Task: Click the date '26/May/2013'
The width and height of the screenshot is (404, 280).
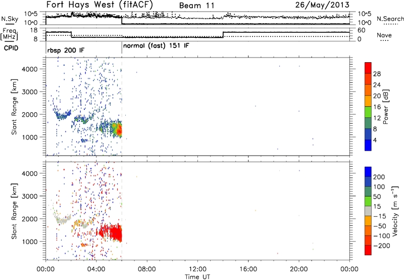Action: tap(322, 5)
